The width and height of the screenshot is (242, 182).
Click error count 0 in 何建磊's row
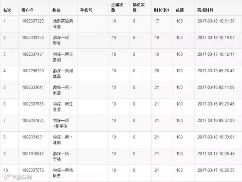(134, 71)
